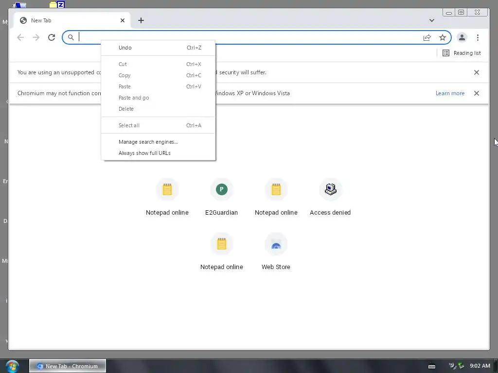Add a new tab with plus button
This screenshot has height=373, width=498.
point(141,20)
